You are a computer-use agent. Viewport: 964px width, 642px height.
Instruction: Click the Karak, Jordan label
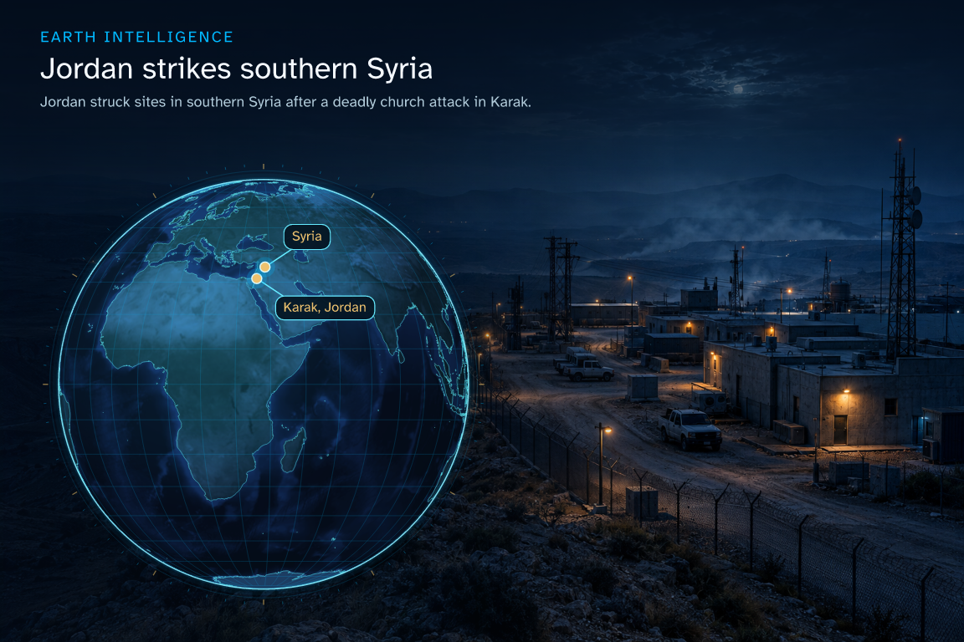point(325,307)
